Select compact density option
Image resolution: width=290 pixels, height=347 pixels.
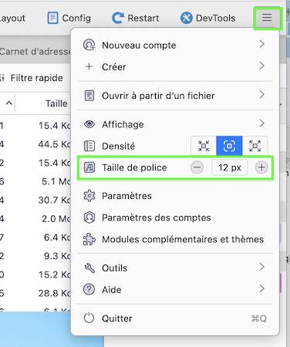tap(204, 146)
